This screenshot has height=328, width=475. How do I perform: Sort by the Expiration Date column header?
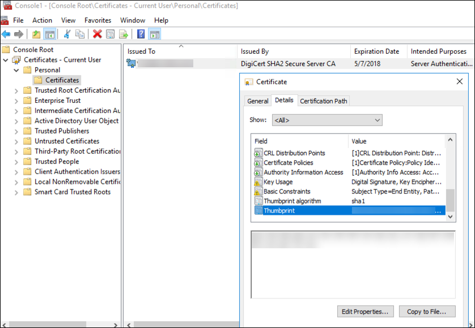376,51
